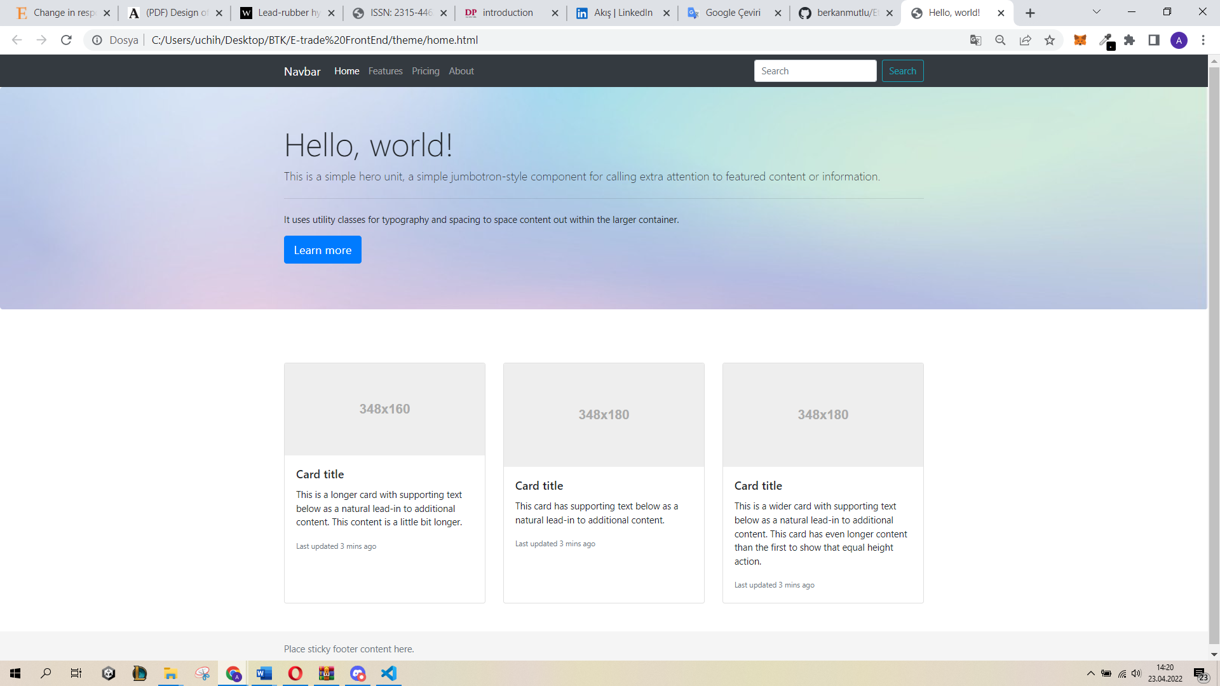This screenshot has width=1220, height=686.
Task: Toggle the browser side panel icon
Action: pyautogui.click(x=1154, y=40)
